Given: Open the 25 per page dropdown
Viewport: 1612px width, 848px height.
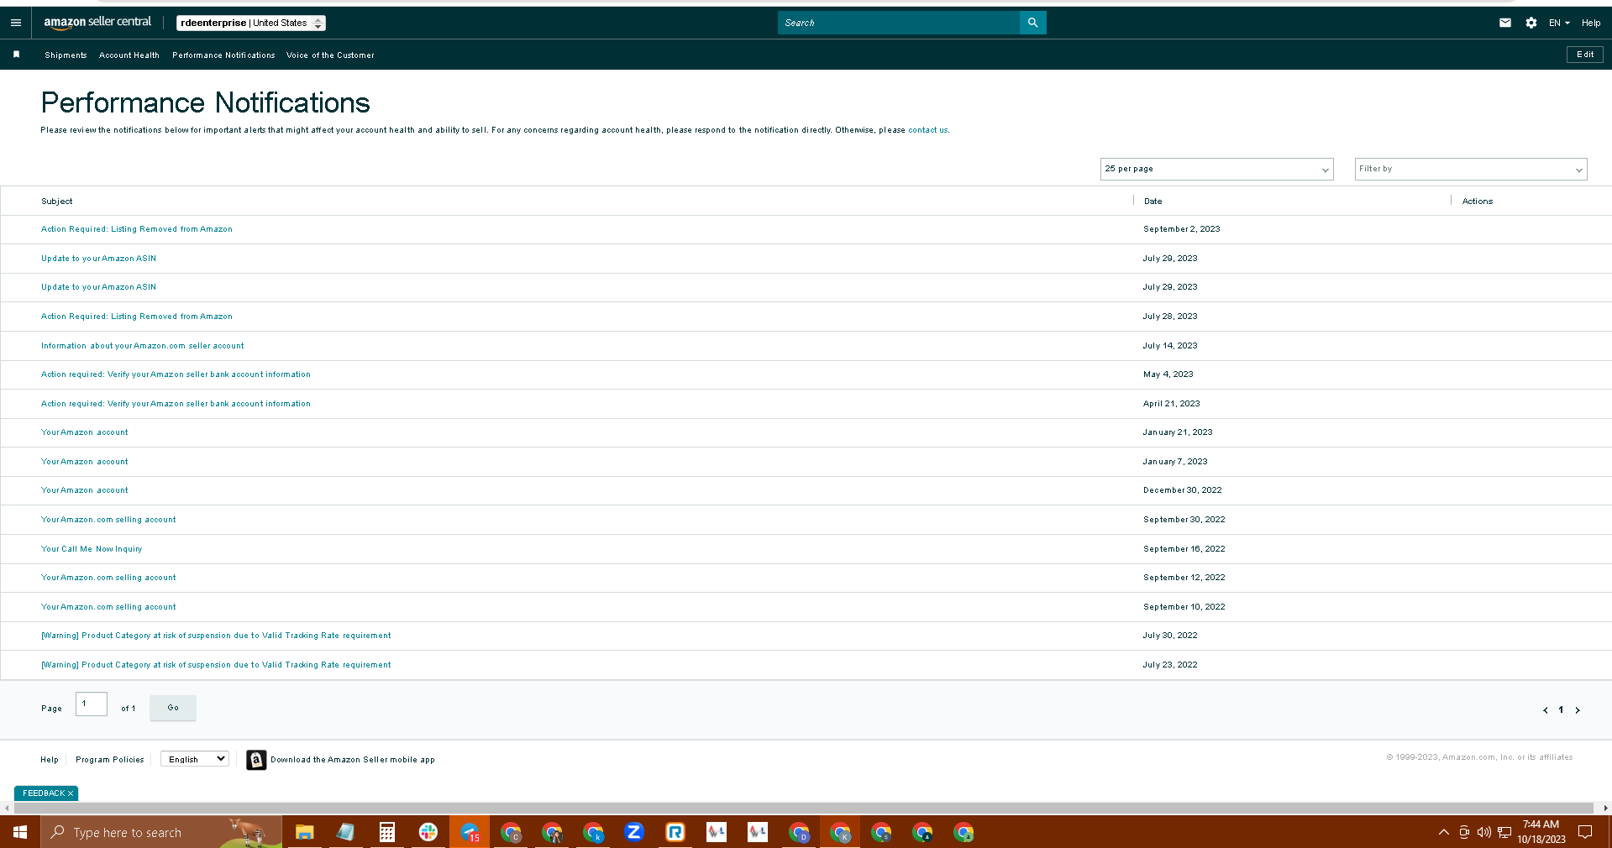Looking at the screenshot, I should [x=1216, y=169].
